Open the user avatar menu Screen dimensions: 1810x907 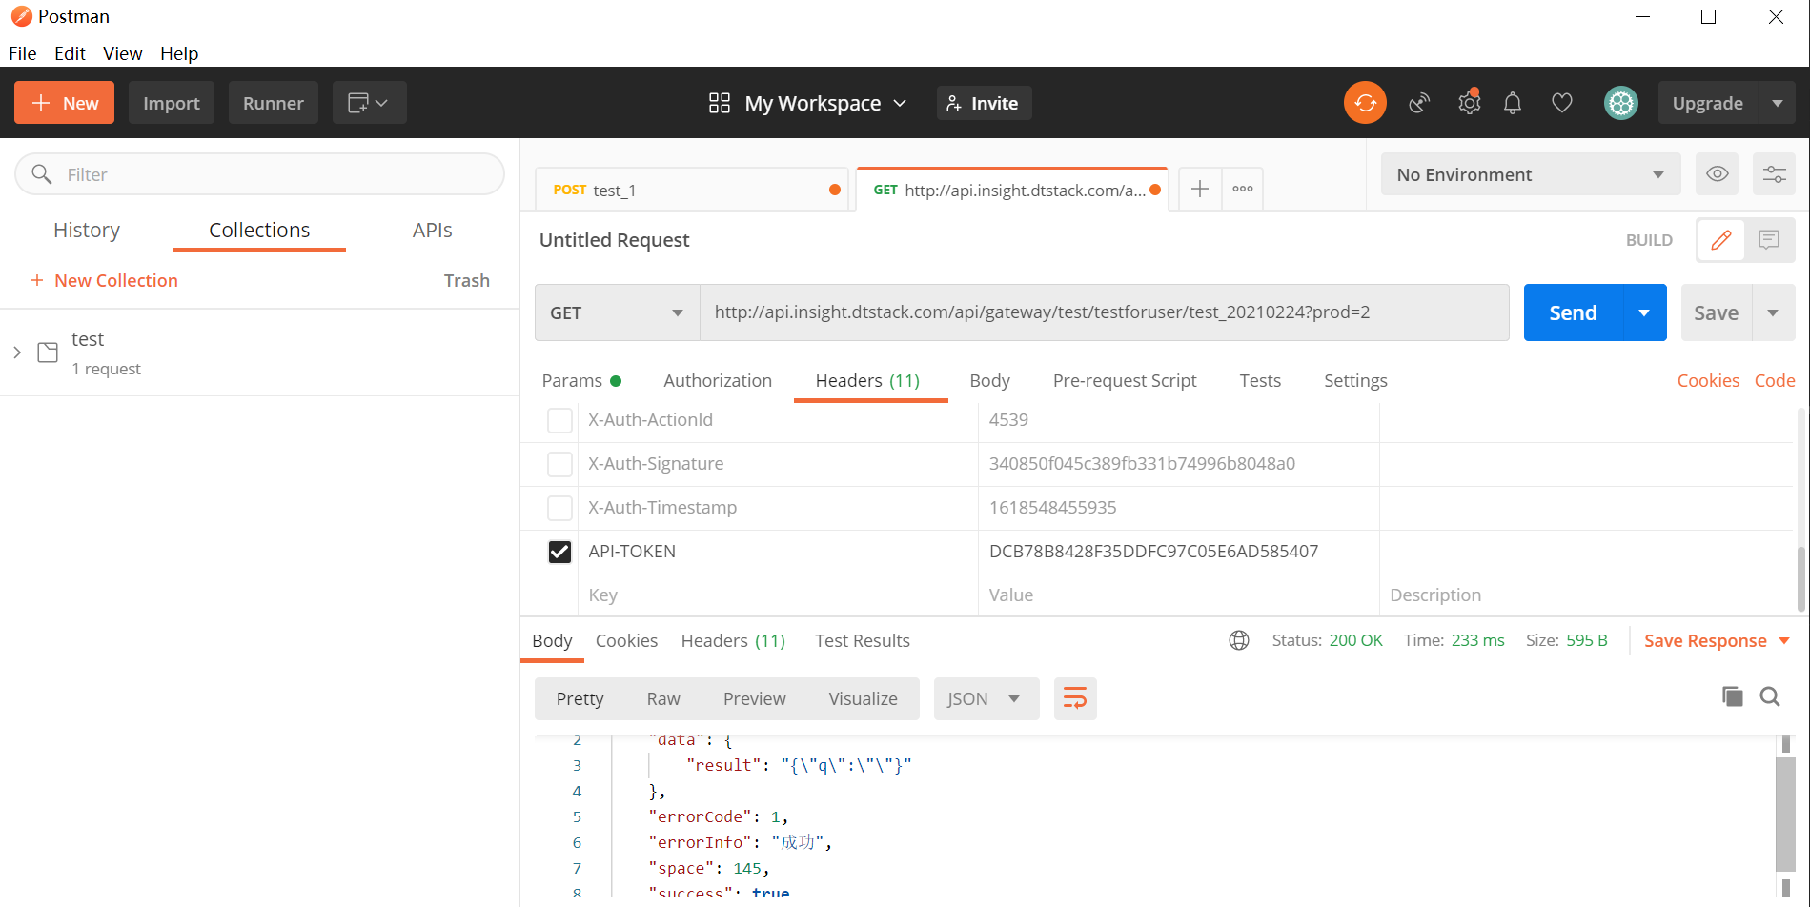(x=1620, y=103)
